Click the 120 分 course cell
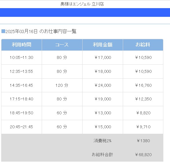170x168 pixels. coord(62,85)
